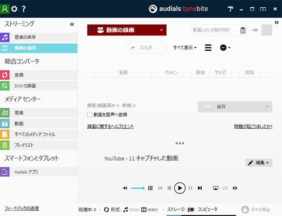Click the list view hamburger icon
The image size is (282, 216).
[208, 47]
